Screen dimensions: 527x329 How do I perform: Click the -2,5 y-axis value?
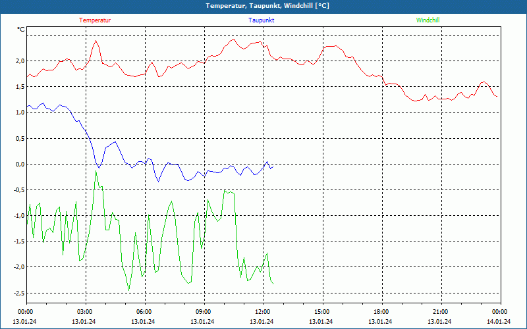(19, 293)
